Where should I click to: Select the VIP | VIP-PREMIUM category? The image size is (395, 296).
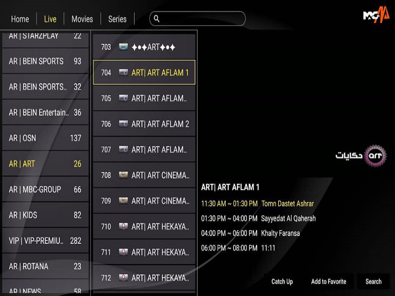click(45, 241)
